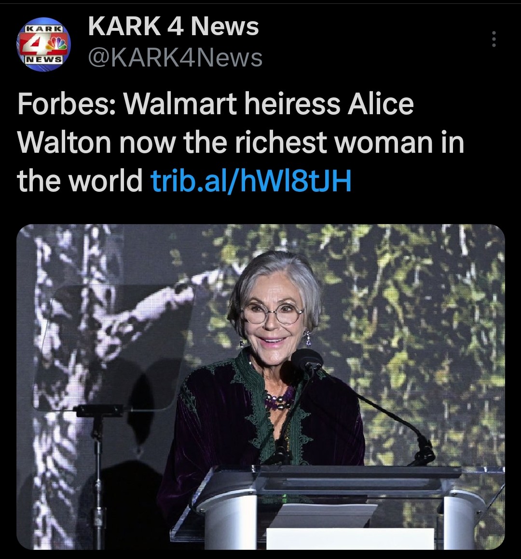Open the attached photo of the speaker
The image size is (521, 559).
[260, 387]
